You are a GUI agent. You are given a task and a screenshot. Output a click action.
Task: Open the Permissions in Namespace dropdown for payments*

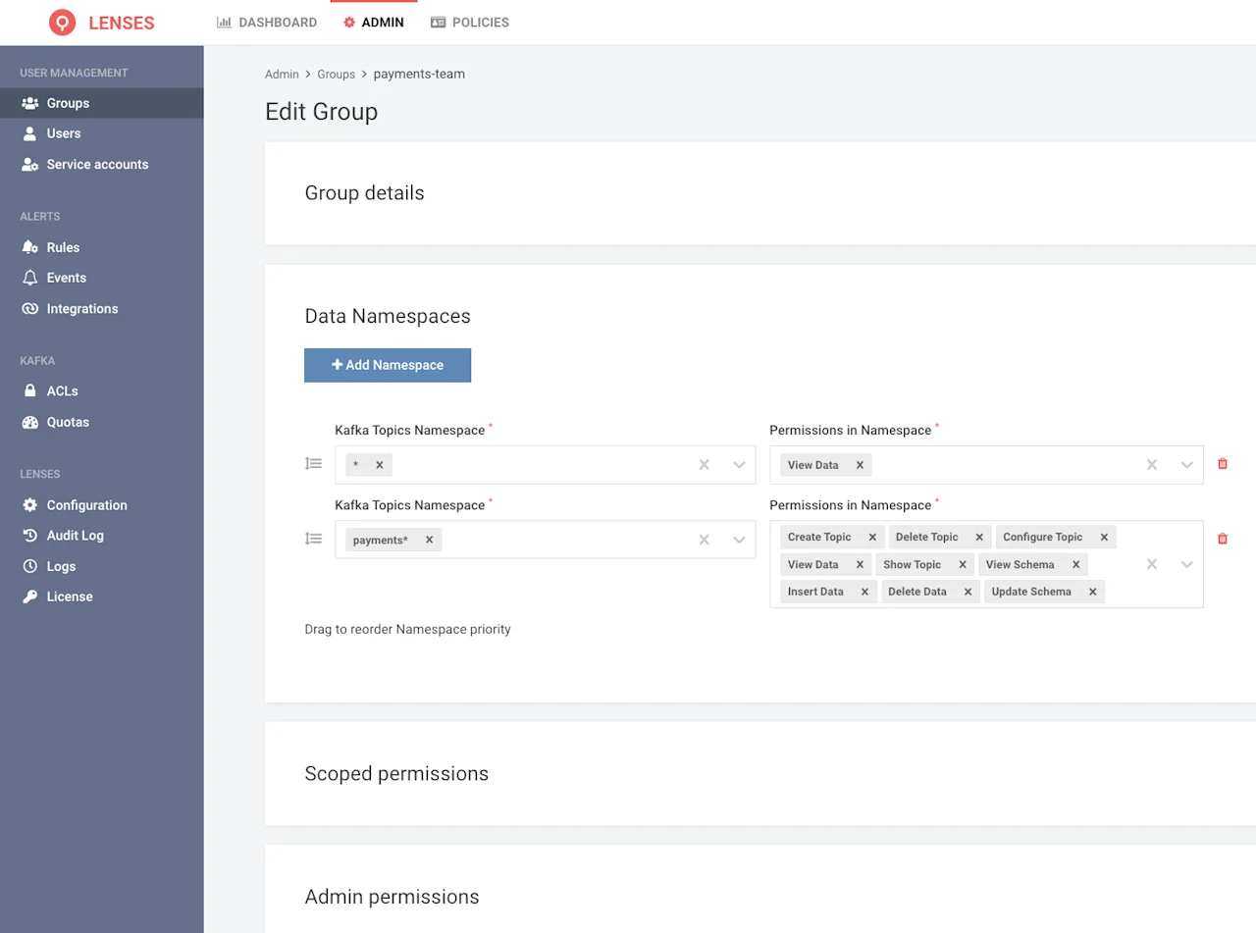tap(1186, 564)
